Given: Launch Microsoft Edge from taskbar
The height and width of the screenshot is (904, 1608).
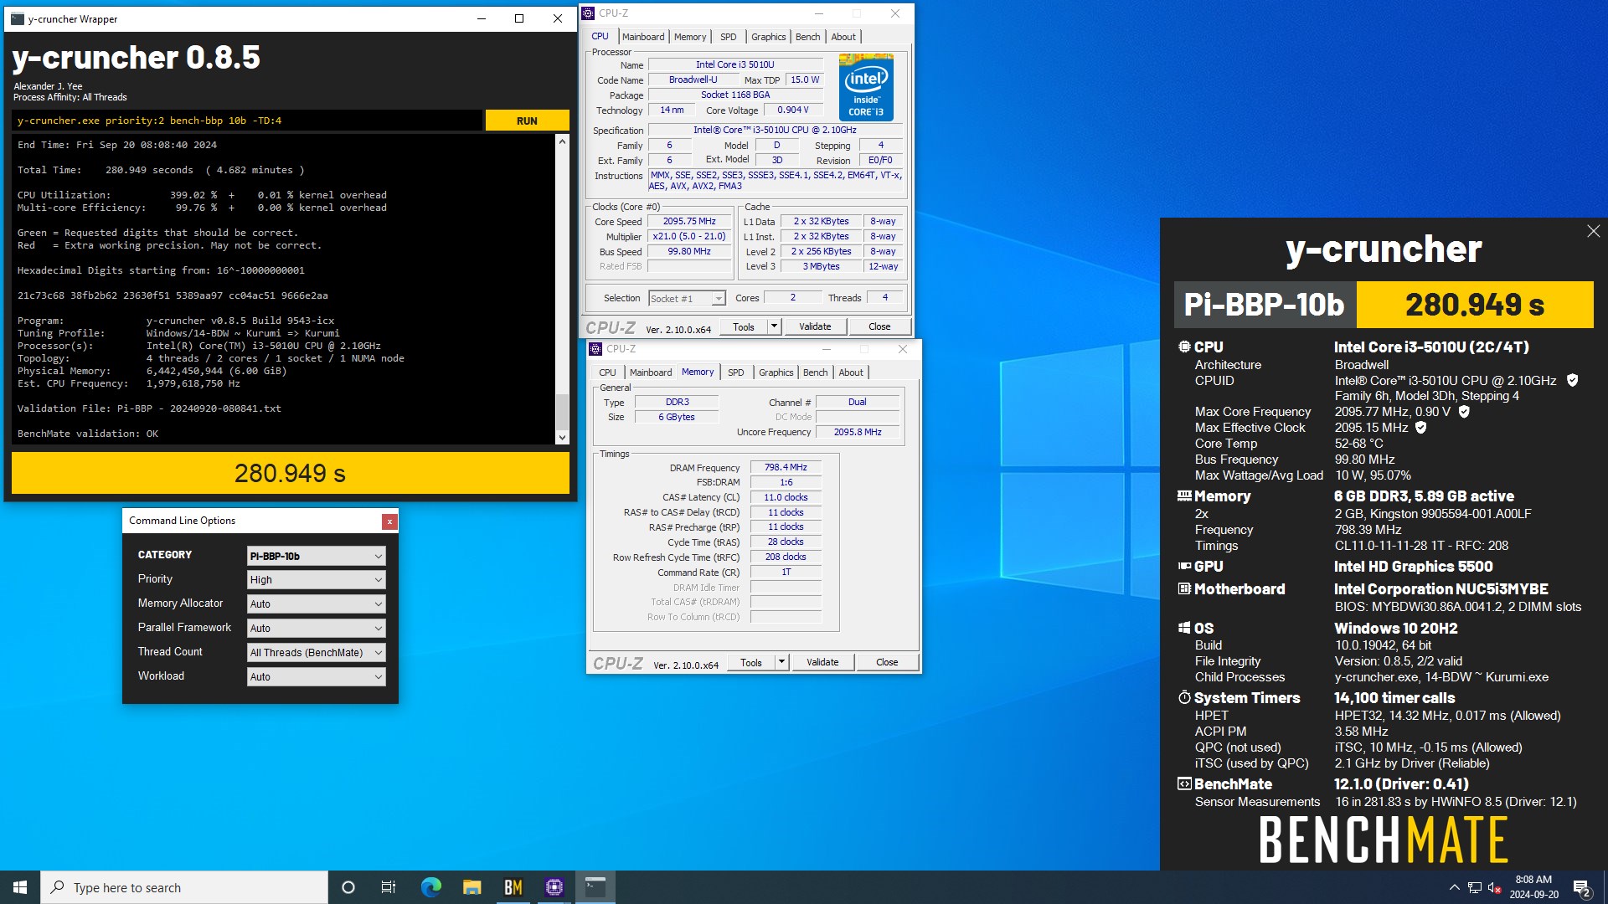Looking at the screenshot, I should [x=430, y=887].
